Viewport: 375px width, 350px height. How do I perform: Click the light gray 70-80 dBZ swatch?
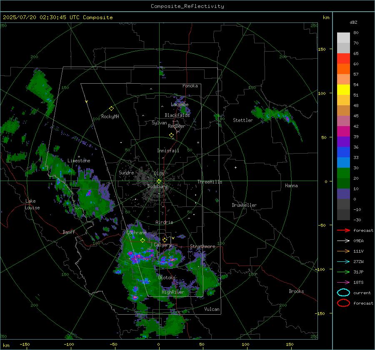tap(343, 38)
